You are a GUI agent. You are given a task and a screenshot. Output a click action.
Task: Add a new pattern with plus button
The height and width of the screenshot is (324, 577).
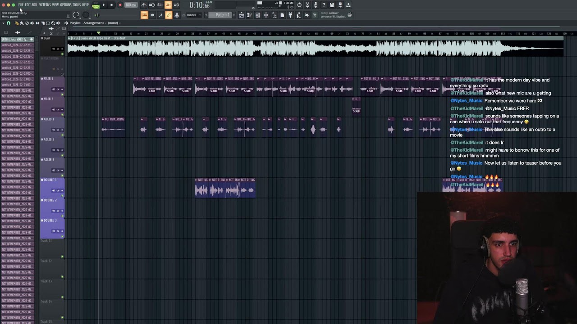234,15
